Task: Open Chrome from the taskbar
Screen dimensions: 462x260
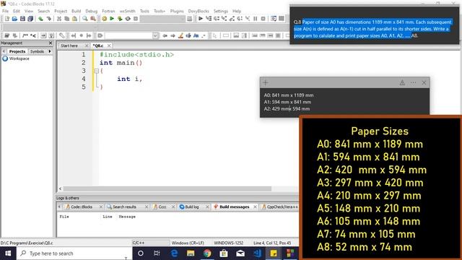Action: [x=207, y=253]
